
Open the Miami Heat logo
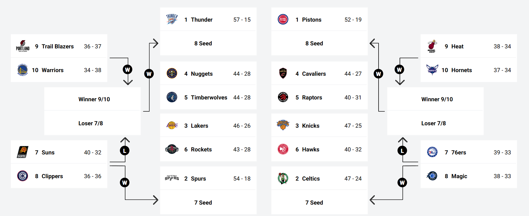tap(432, 46)
